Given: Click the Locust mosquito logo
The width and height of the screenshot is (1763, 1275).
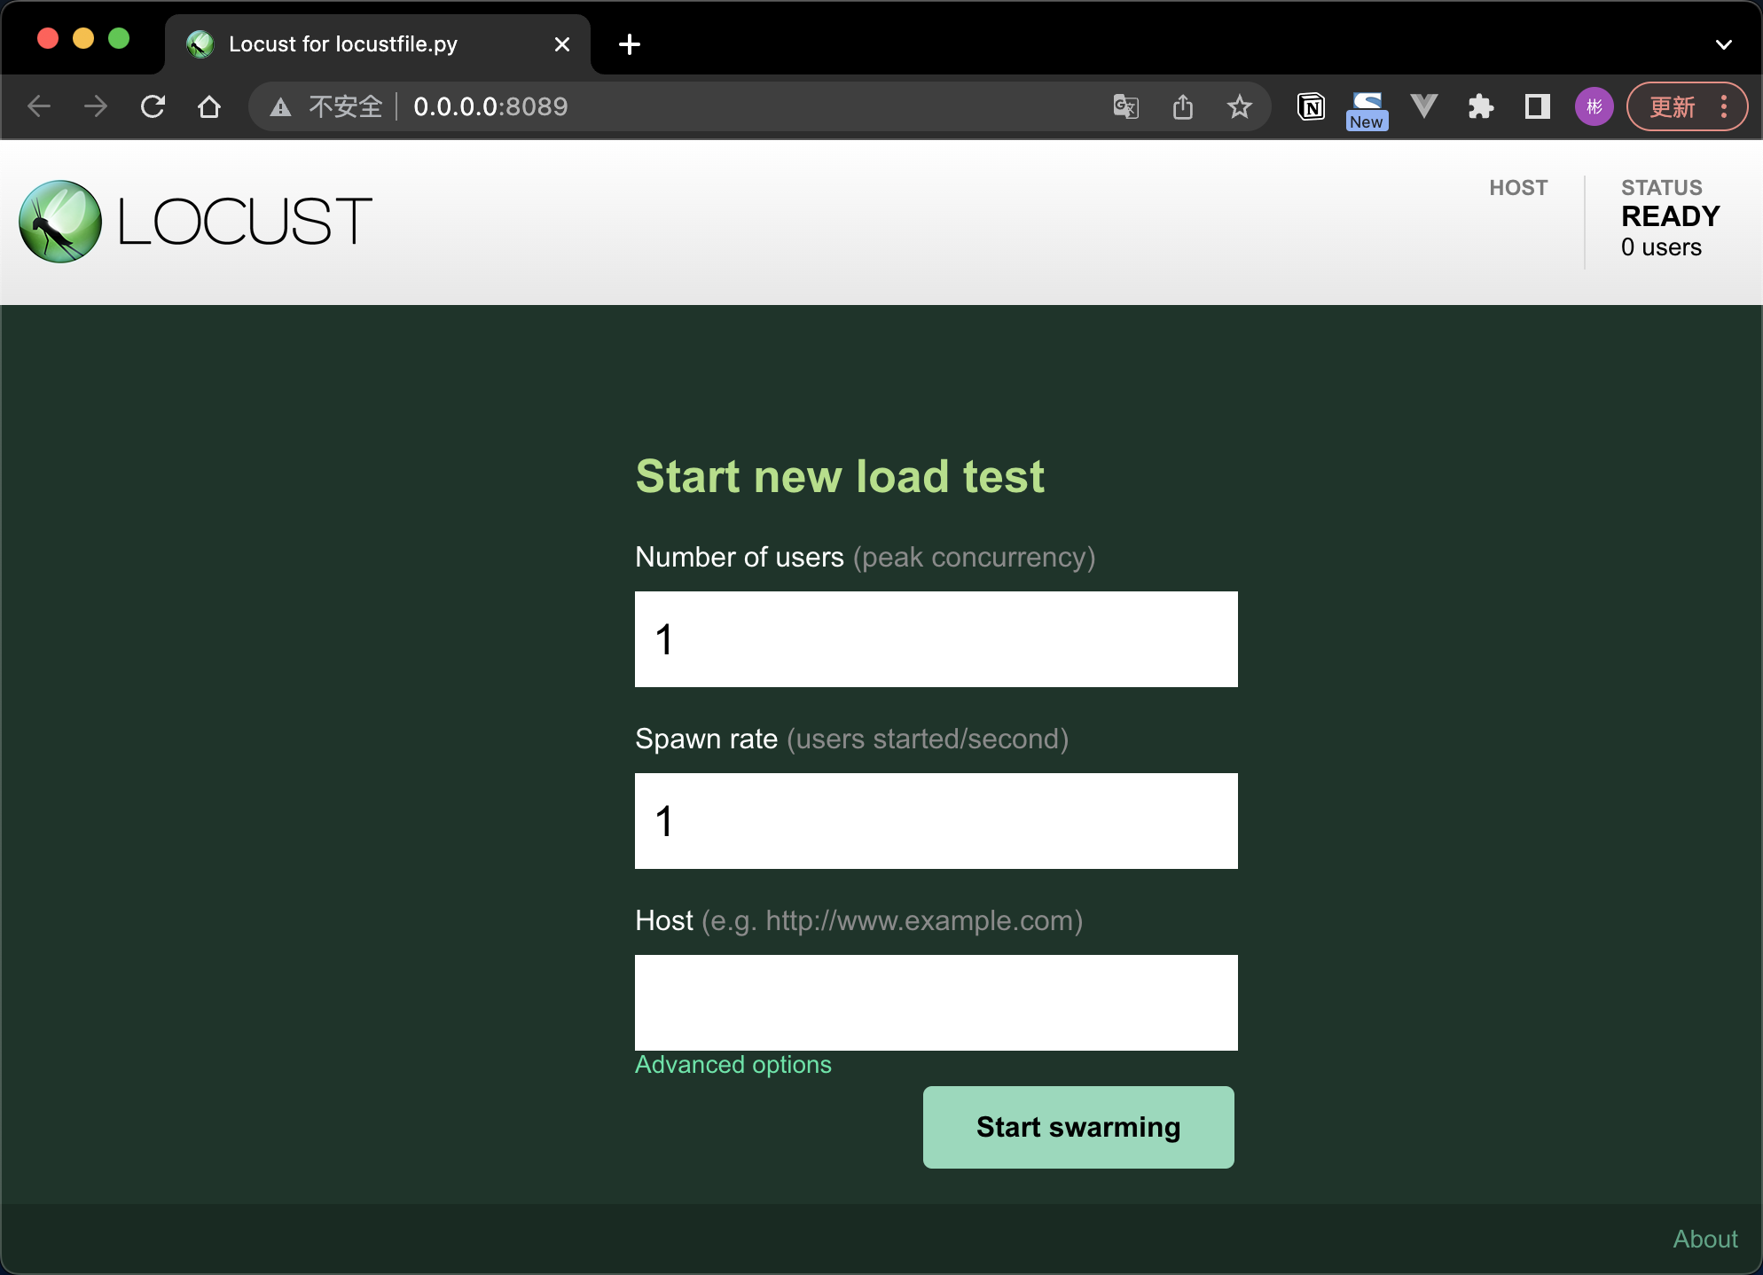Looking at the screenshot, I should coord(59,221).
